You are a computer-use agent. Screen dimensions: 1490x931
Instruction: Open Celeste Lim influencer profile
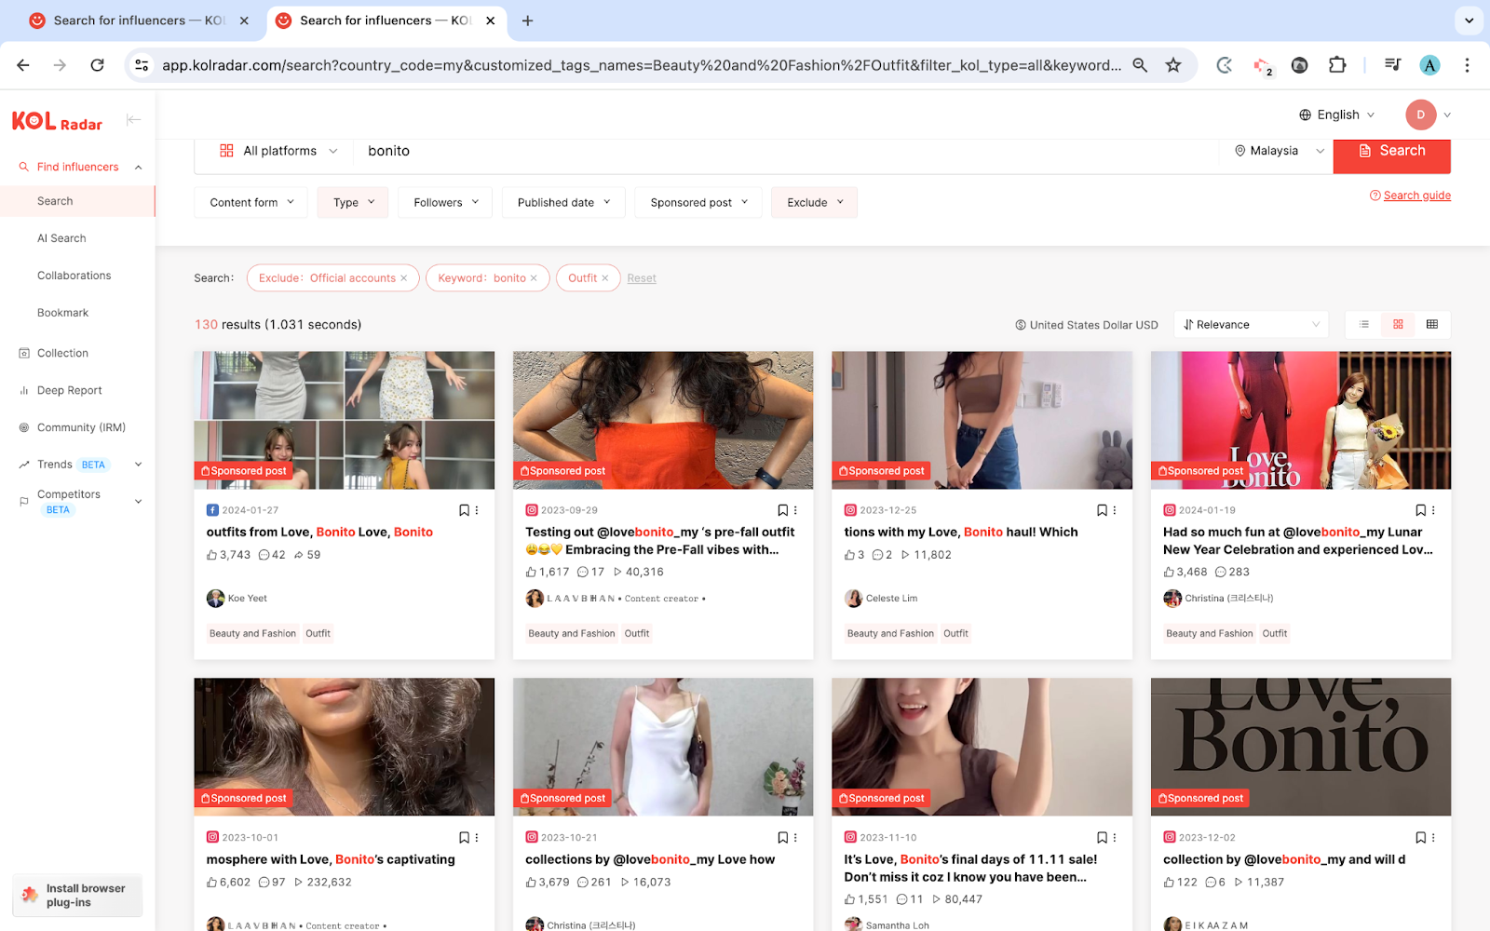point(891,599)
